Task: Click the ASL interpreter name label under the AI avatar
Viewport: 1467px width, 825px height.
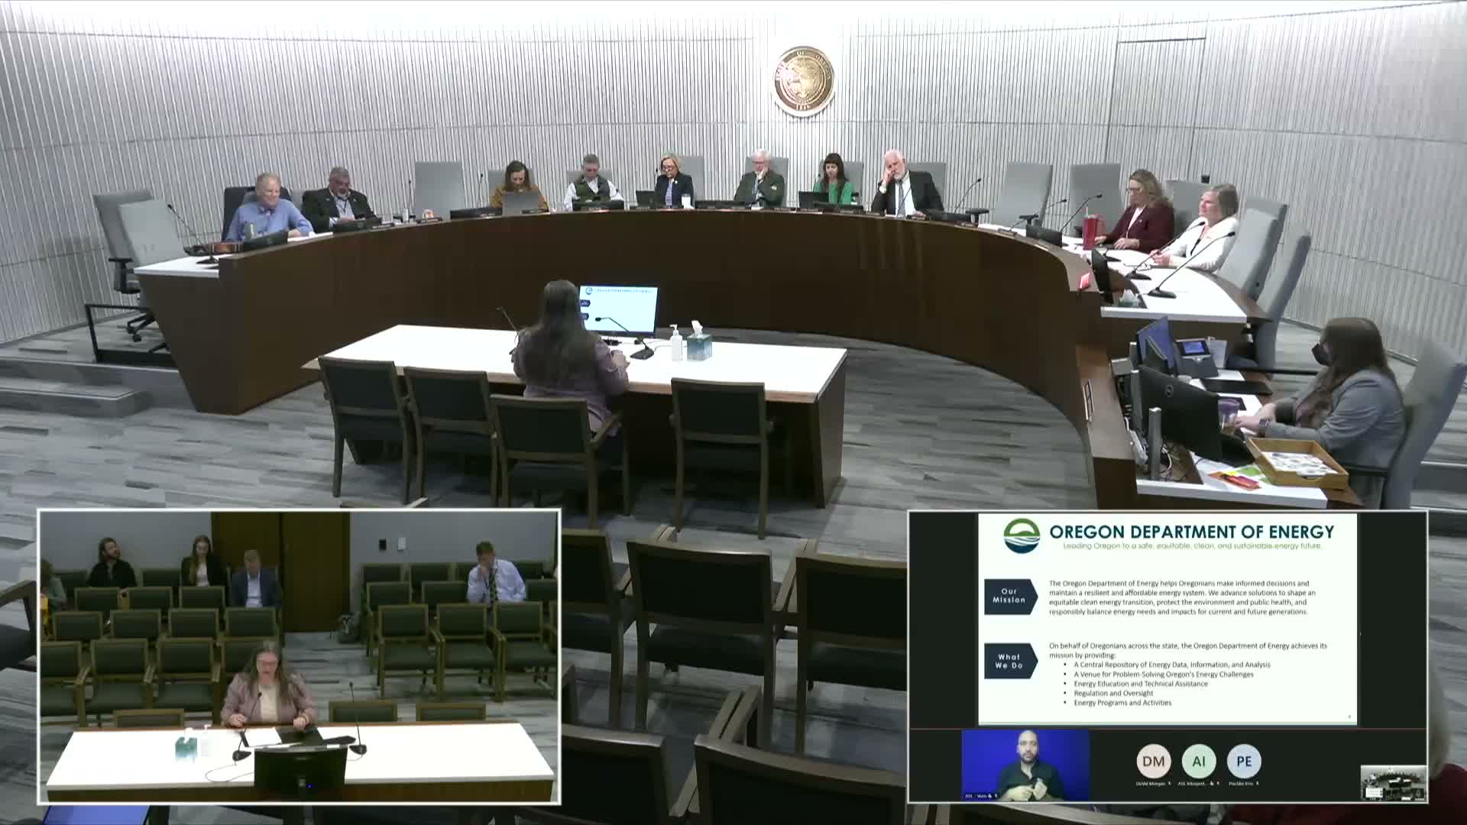Action: [x=1193, y=783]
